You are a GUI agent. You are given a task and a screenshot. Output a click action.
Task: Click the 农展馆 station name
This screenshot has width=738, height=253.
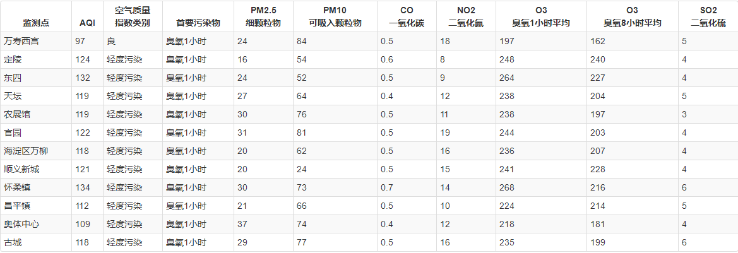click(17, 114)
